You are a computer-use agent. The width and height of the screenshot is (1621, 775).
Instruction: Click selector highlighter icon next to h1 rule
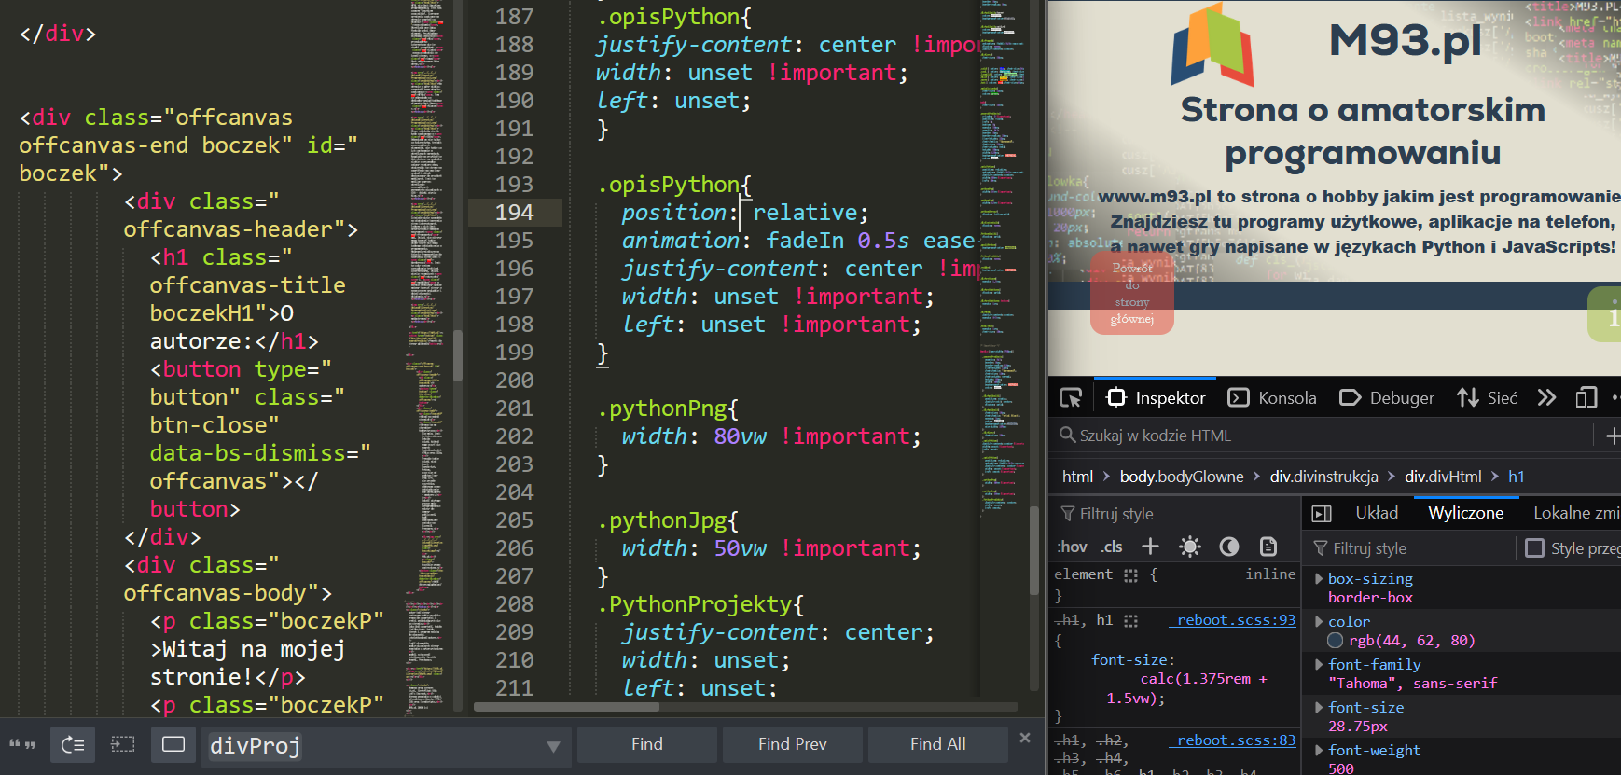click(1130, 620)
